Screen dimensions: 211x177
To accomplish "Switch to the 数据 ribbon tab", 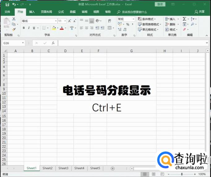I will (x=73, y=12).
